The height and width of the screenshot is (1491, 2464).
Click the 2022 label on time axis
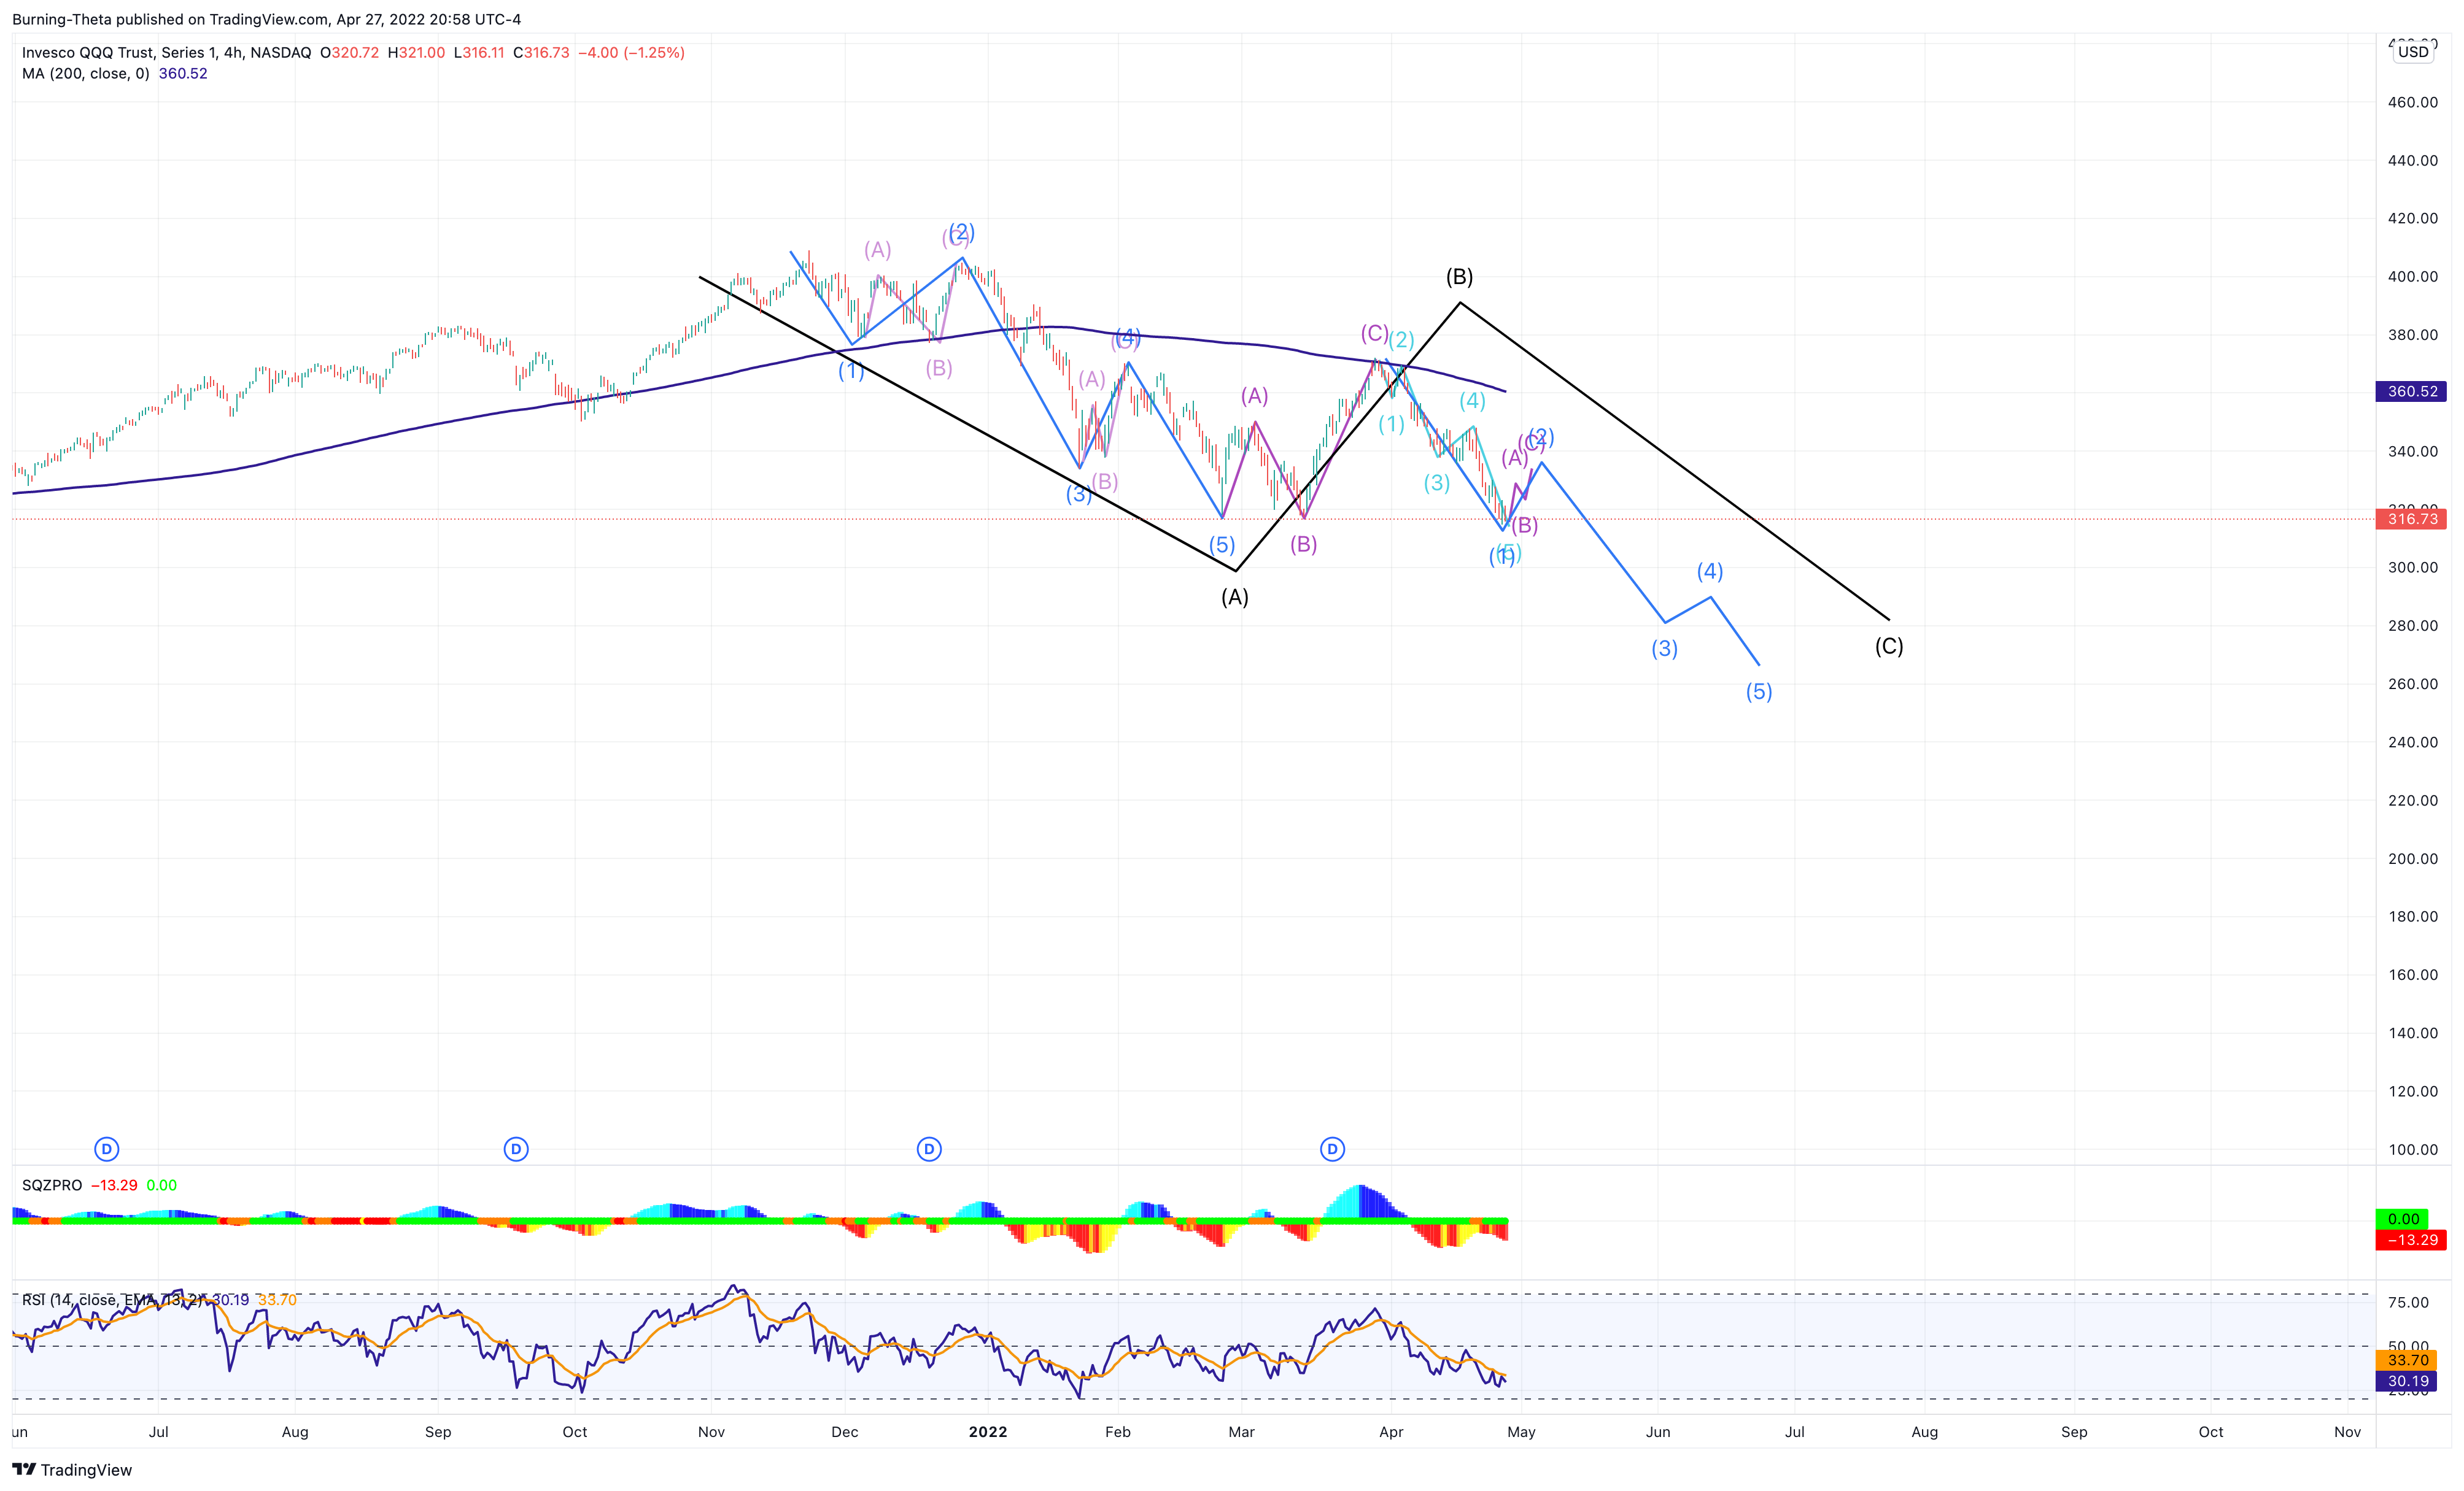click(988, 1432)
